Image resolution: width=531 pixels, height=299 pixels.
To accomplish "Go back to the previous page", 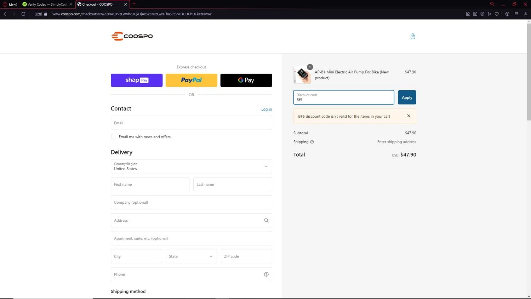I will [5, 14].
